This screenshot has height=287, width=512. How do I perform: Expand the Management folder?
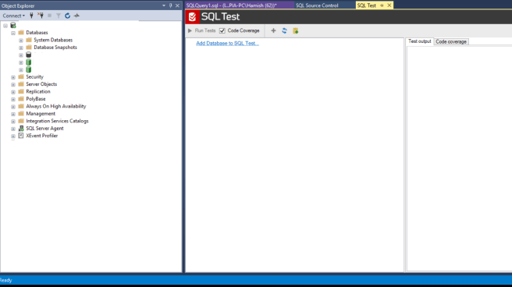tap(13, 114)
